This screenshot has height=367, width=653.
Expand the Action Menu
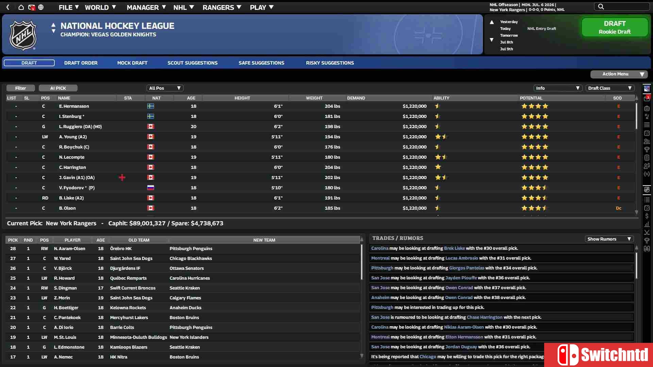click(x=619, y=74)
